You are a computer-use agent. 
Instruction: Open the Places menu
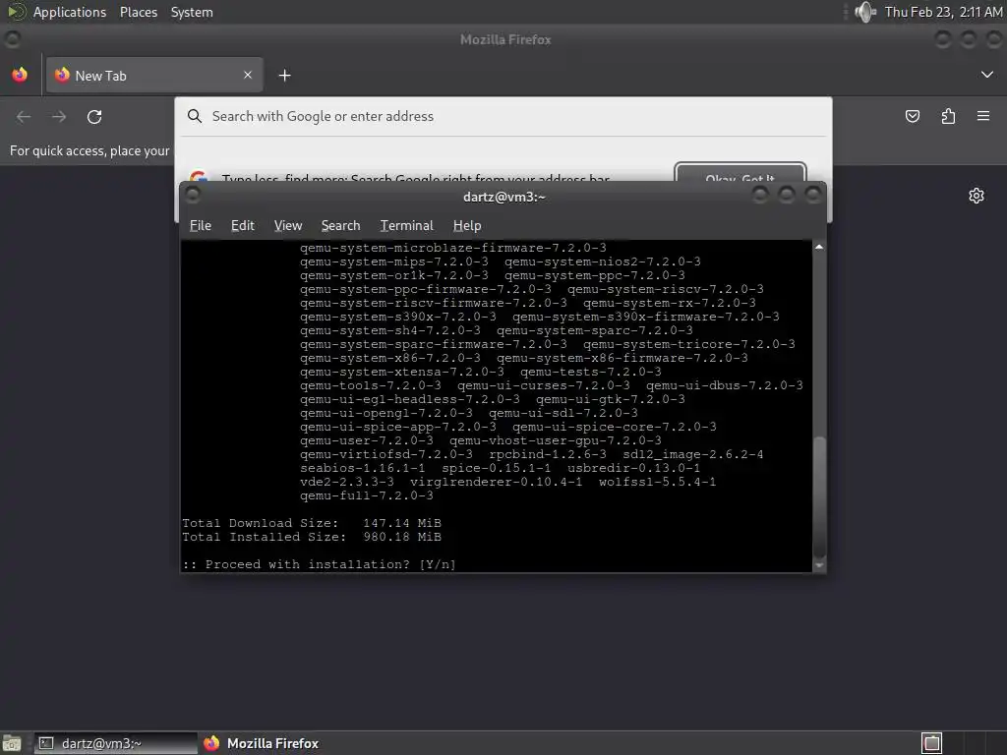[x=138, y=12]
